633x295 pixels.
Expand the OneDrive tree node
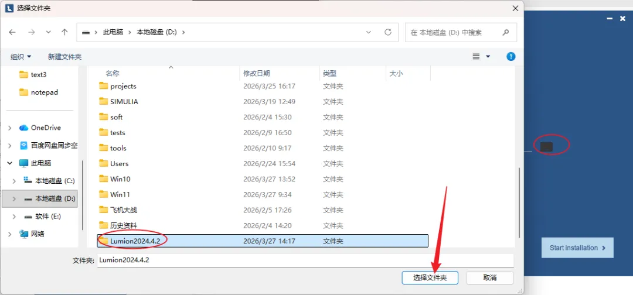pos(10,128)
